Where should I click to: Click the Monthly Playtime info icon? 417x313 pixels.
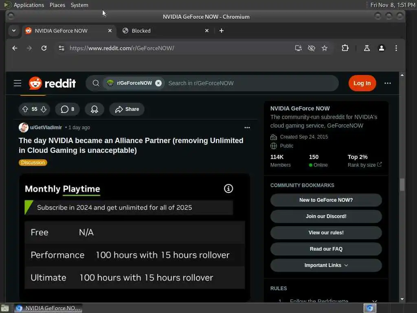click(228, 189)
